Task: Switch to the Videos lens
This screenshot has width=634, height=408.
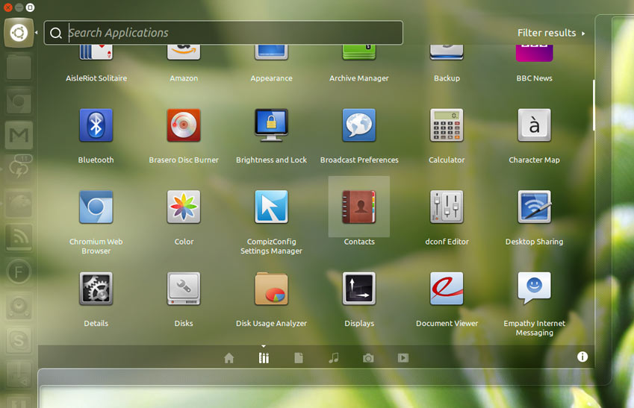Action: pyautogui.click(x=403, y=358)
